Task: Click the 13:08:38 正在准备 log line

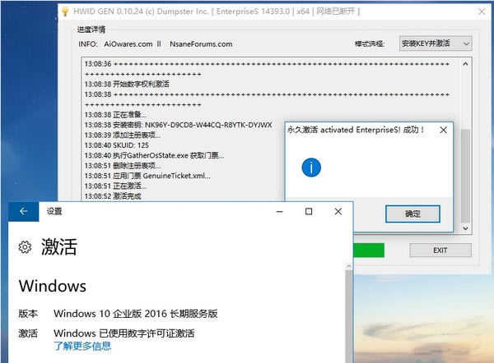Action: (x=115, y=115)
